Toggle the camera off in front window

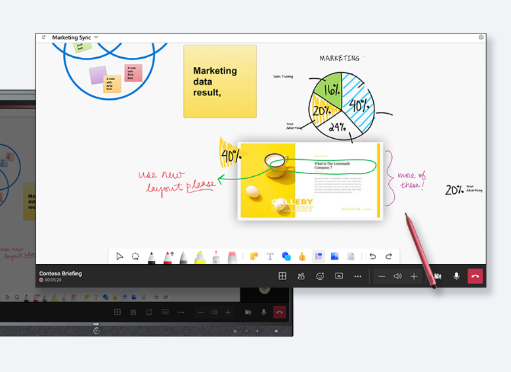click(x=437, y=277)
